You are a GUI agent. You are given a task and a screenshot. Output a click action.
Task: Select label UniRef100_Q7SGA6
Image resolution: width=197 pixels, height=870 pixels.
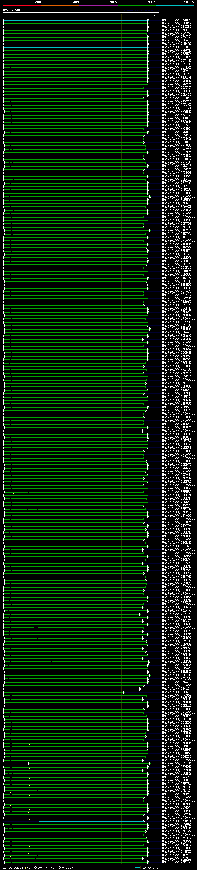pyautogui.click(x=176, y=824)
